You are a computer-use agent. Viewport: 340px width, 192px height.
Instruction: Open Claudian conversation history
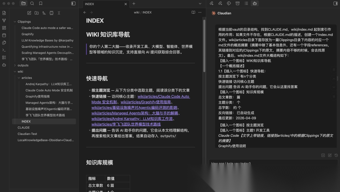point(336,155)
